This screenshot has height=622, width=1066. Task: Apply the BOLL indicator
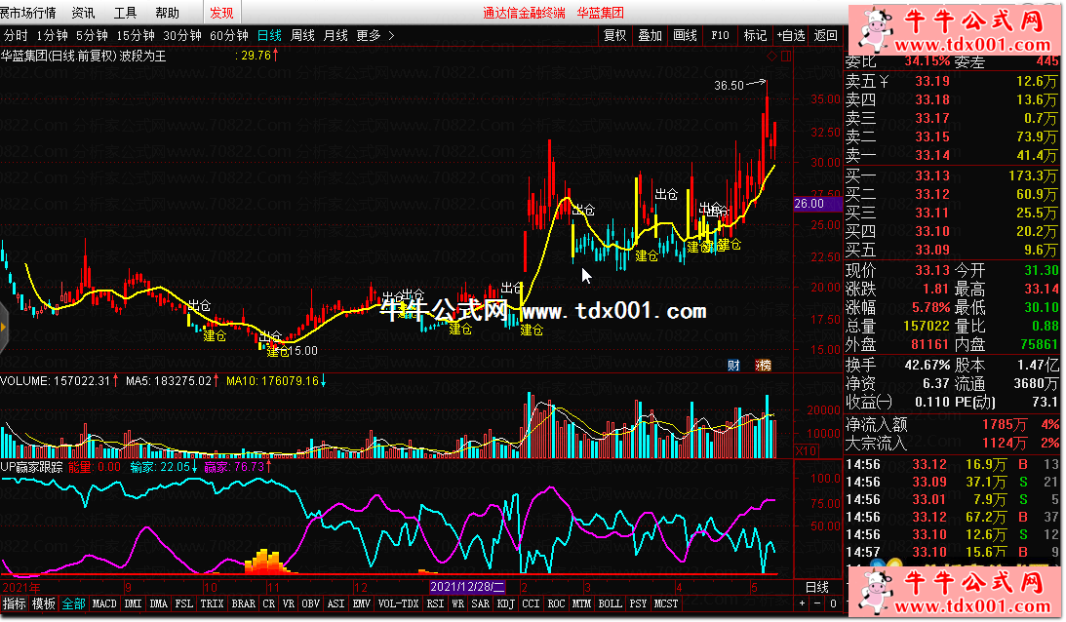tap(610, 603)
